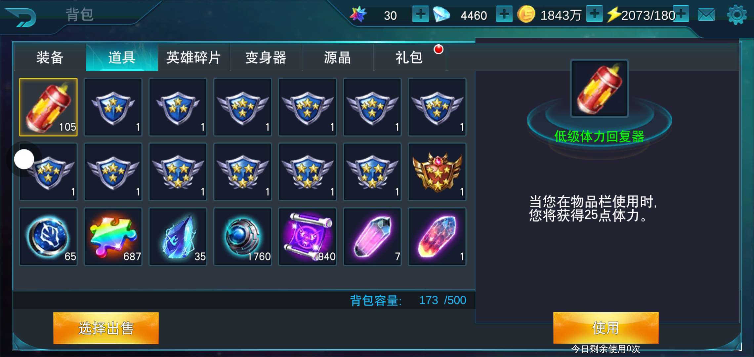The height and width of the screenshot is (357, 754).
Task: Click the 选择出售 button
Action: point(106,328)
